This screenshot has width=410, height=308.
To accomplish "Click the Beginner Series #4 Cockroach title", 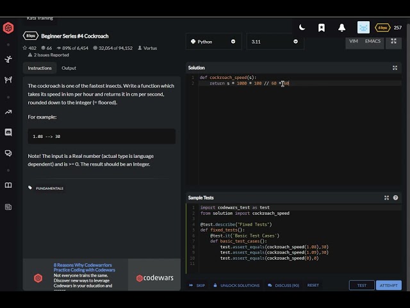I will coord(75,36).
